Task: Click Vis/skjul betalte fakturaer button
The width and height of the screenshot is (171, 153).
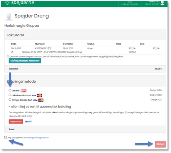Action: (x=25, y=61)
